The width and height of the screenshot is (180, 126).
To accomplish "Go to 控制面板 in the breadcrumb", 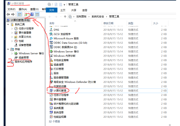I will click(81, 17).
